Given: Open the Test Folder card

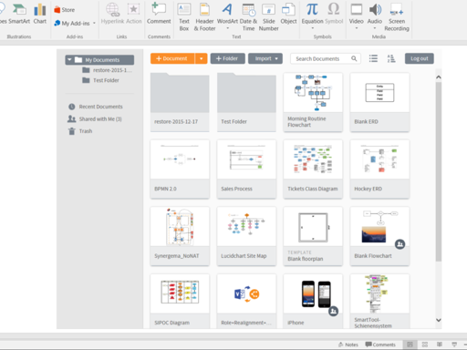Looking at the screenshot, I should [x=246, y=102].
